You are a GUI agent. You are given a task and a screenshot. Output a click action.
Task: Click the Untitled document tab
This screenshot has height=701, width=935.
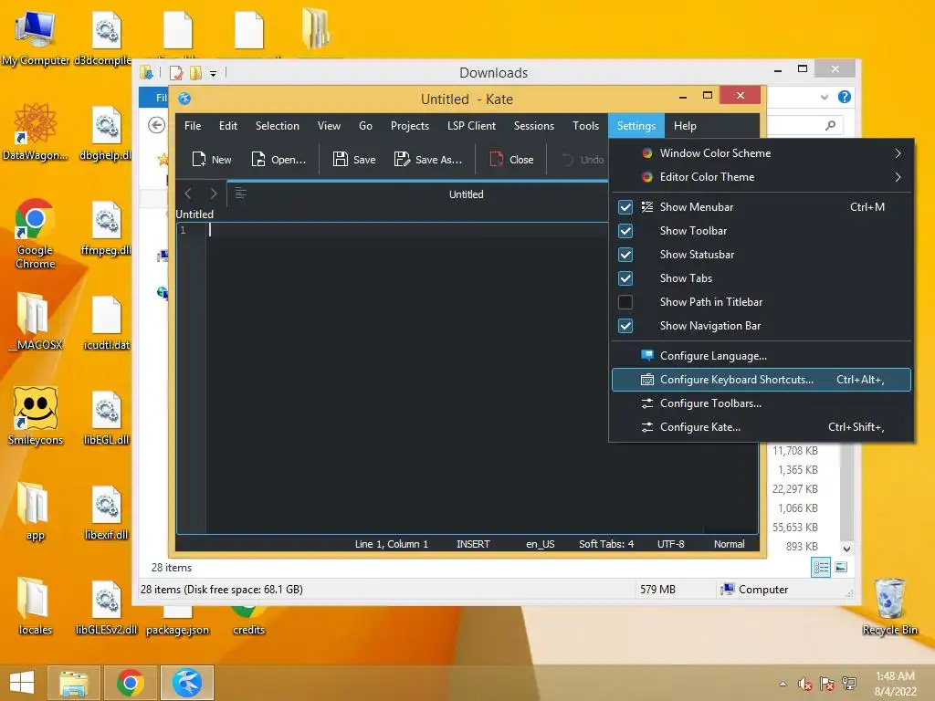(x=466, y=194)
